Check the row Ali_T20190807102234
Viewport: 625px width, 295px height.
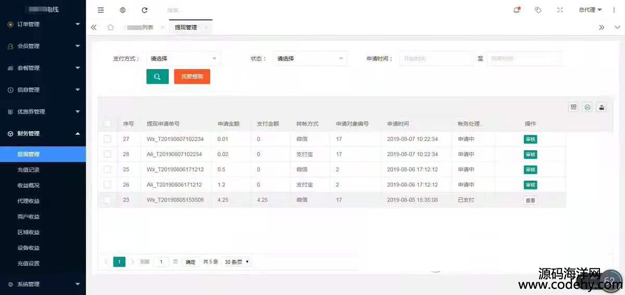coord(107,154)
